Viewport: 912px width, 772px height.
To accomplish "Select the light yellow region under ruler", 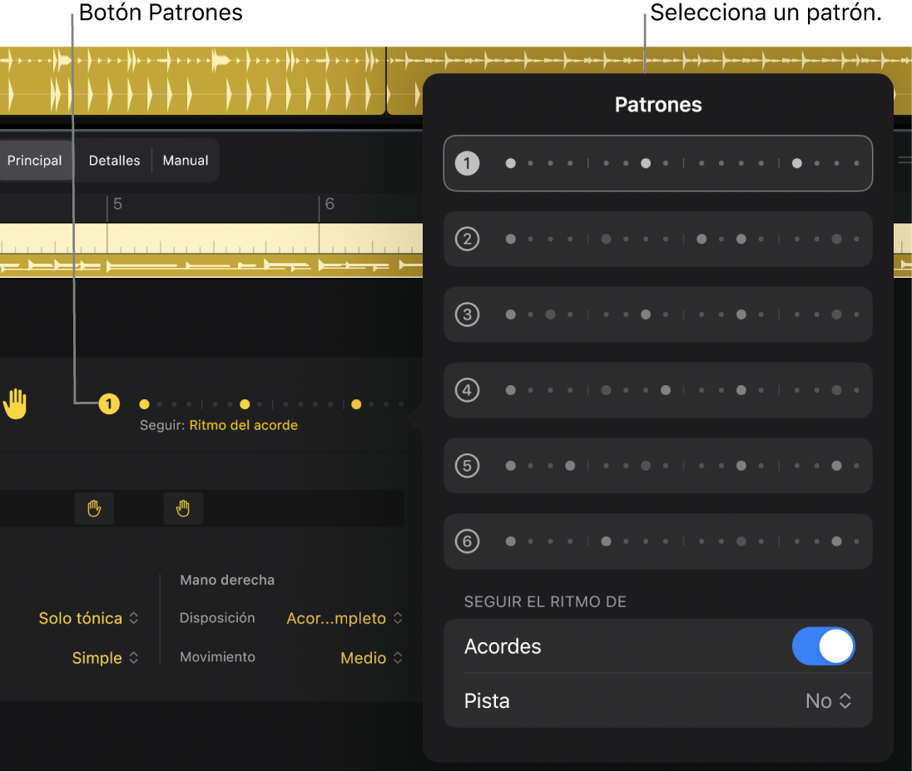I will click(x=211, y=239).
